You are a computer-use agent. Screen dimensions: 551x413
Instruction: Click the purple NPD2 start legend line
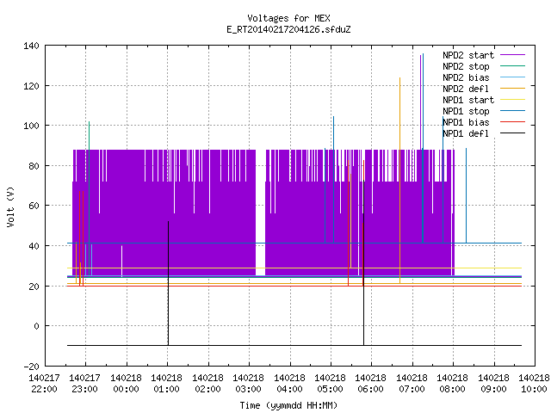tap(512, 55)
